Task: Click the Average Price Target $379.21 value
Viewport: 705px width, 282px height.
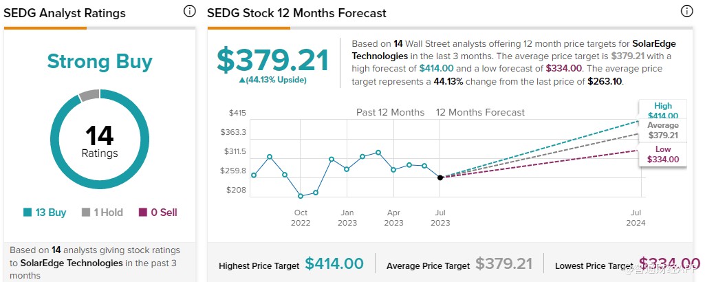Action: coord(504,263)
